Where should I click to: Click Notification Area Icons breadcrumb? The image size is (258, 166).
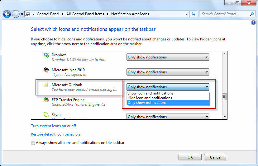(130, 14)
